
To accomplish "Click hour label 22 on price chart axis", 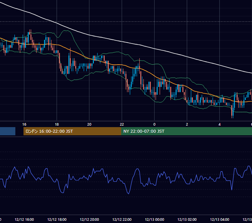I will coord(122,125).
